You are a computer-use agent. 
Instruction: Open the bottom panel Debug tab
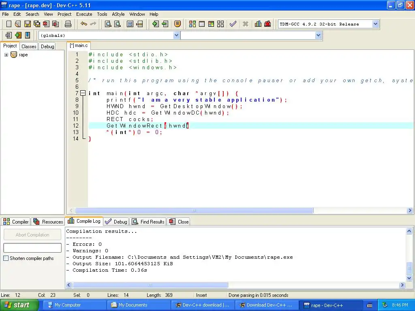pyautogui.click(x=116, y=222)
